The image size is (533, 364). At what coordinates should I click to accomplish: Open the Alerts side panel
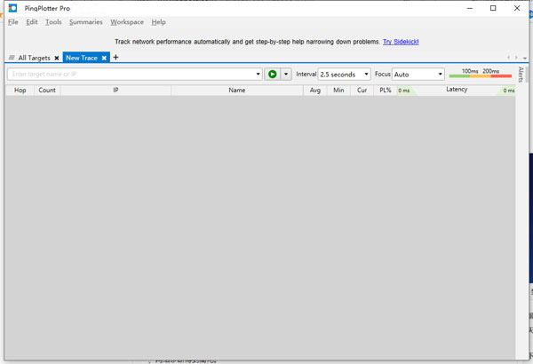point(521,75)
